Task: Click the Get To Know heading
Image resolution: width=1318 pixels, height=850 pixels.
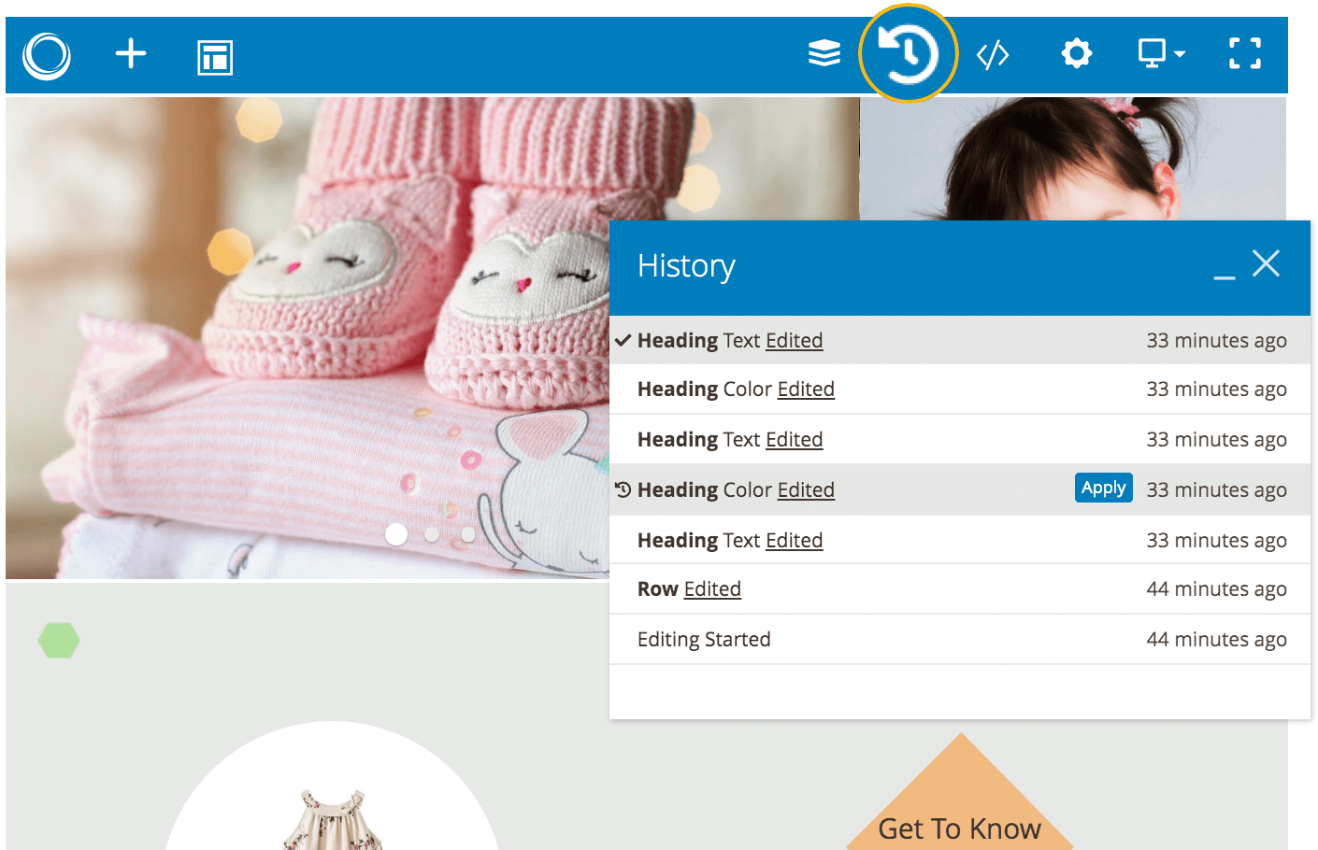Action: (960, 829)
